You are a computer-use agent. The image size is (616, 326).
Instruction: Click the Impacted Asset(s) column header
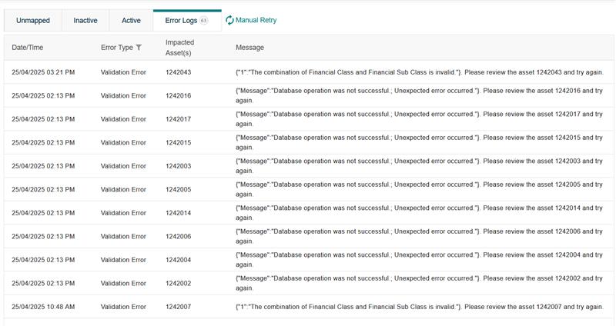coord(179,48)
